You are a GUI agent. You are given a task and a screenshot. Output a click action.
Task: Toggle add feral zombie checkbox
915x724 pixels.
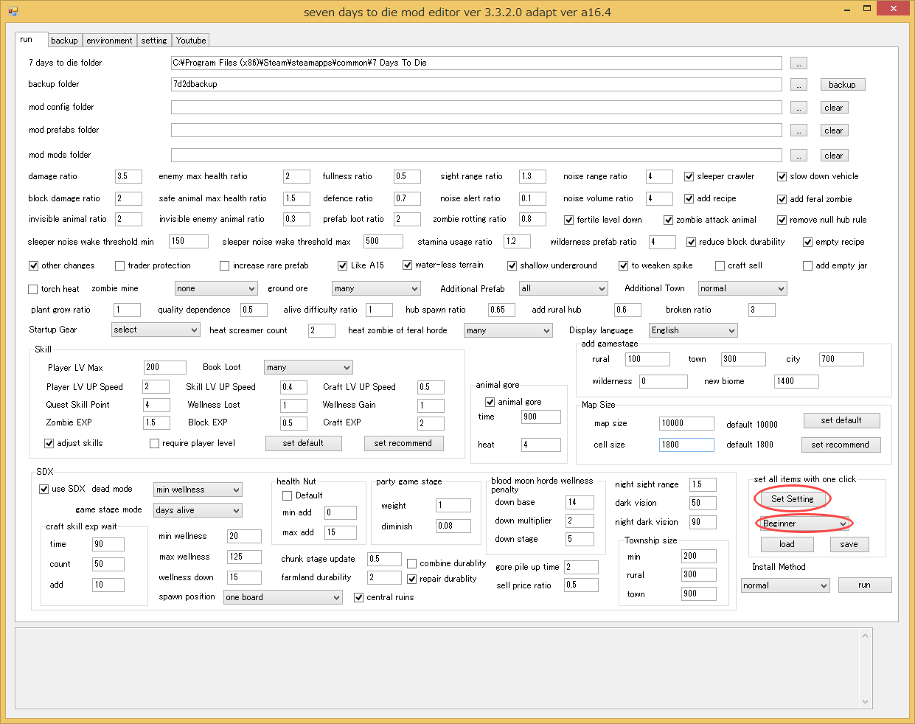[782, 199]
